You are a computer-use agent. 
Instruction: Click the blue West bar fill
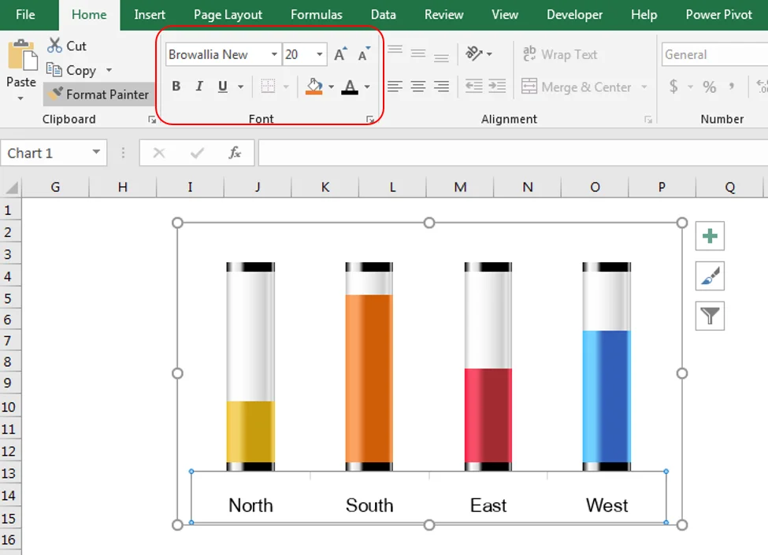607,397
